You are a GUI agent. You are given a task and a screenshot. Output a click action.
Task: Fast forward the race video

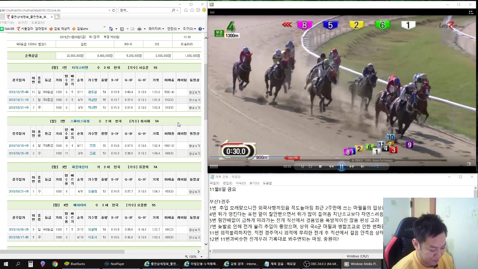352,167
